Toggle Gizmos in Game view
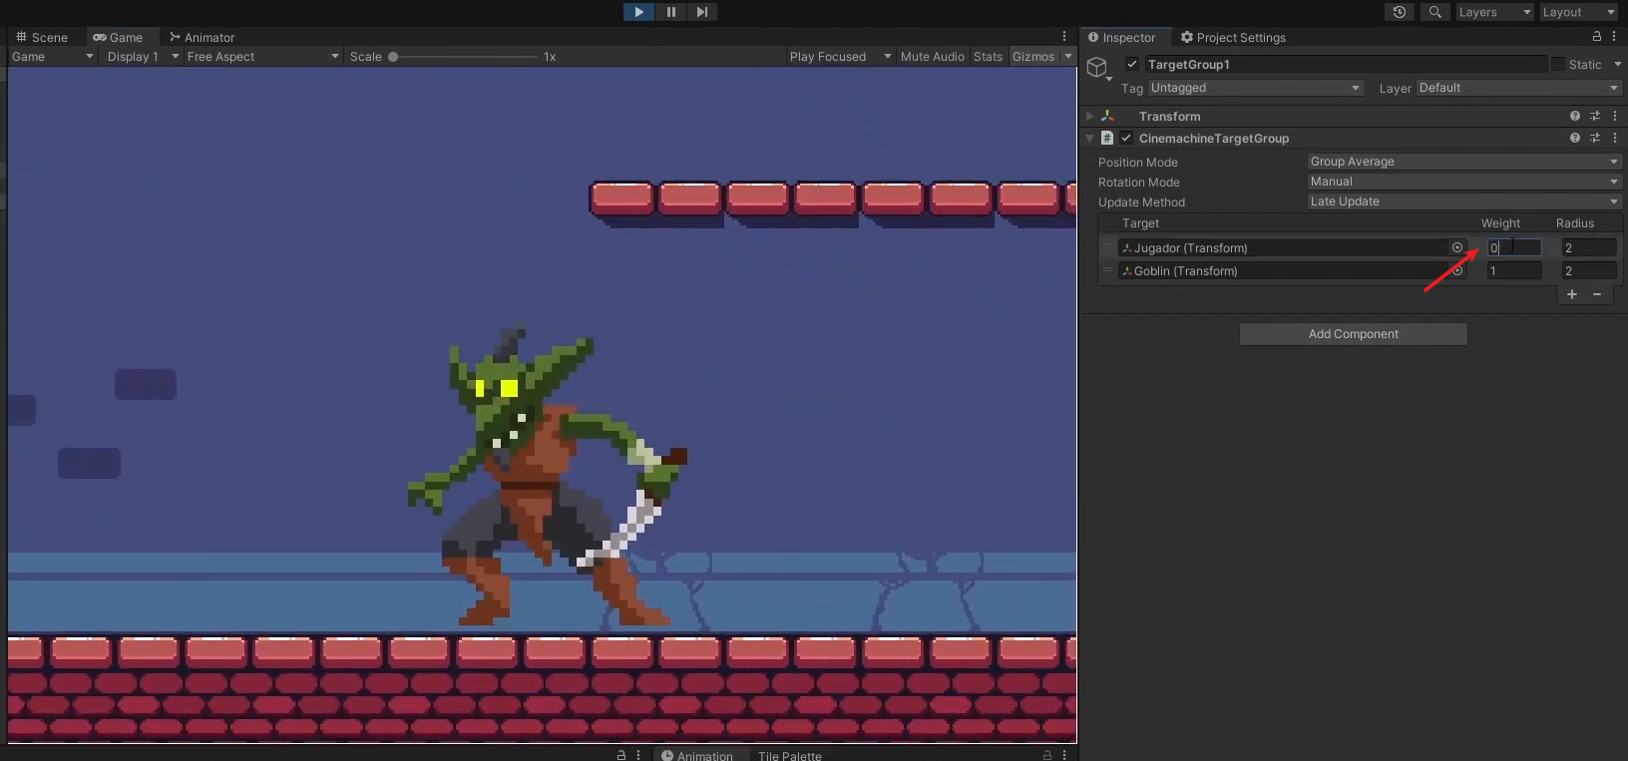The image size is (1628, 761). (1033, 57)
